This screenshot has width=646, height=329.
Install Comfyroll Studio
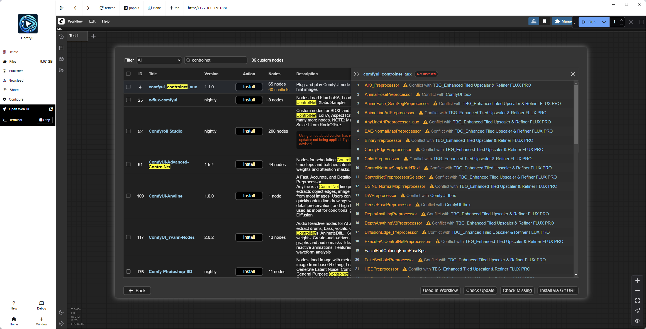pyautogui.click(x=249, y=131)
